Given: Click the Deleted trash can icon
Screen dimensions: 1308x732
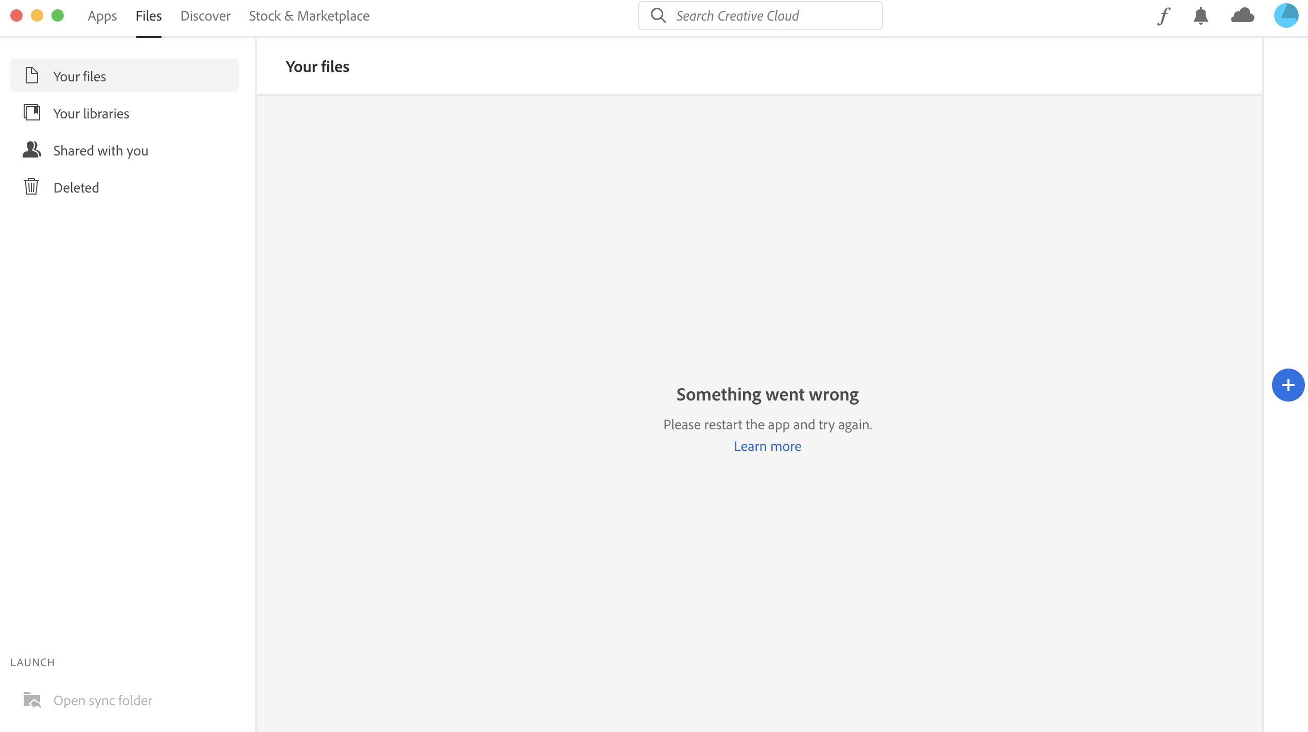Looking at the screenshot, I should (x=31, y=186).
